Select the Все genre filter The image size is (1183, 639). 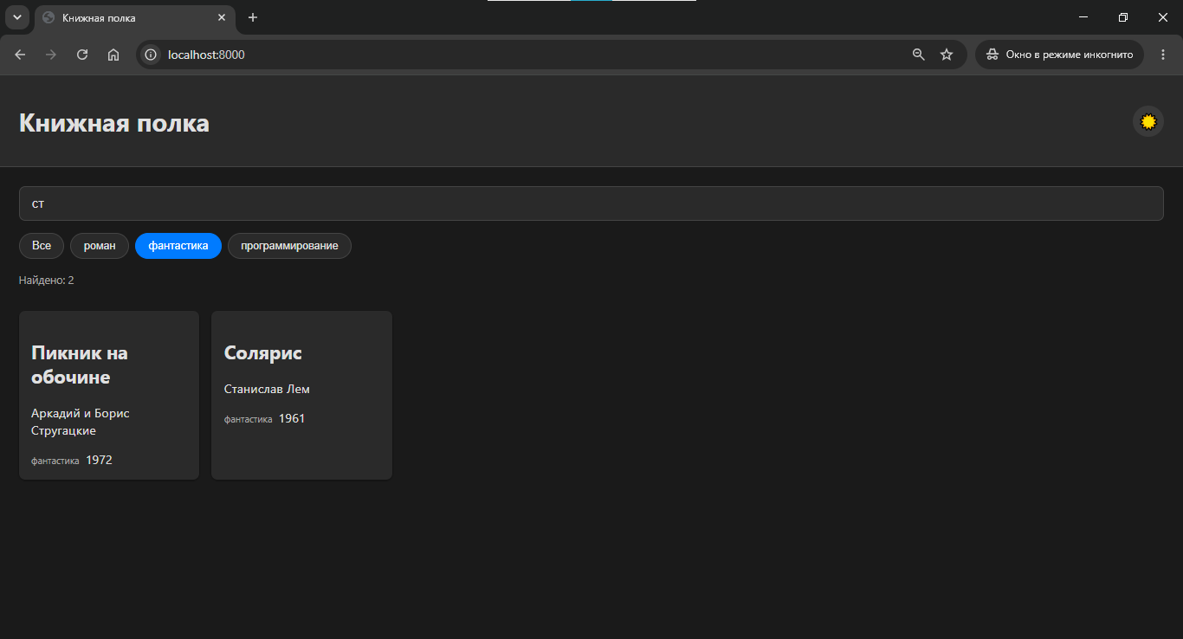pyautogui.click(x=42, y=246)
